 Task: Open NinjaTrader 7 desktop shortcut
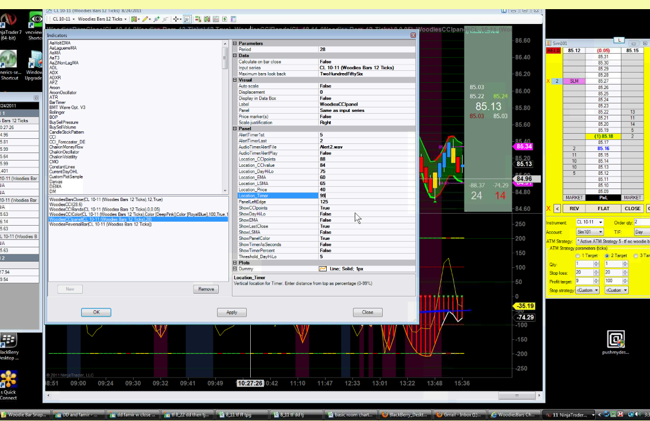[x=9, y=26]
